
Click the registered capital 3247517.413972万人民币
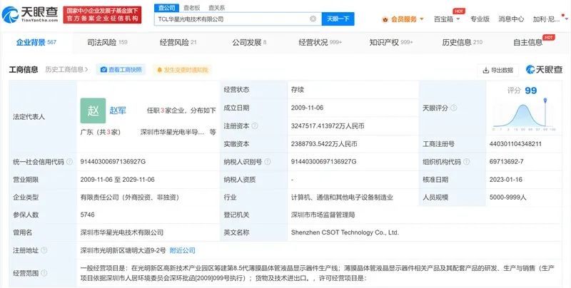328,125
